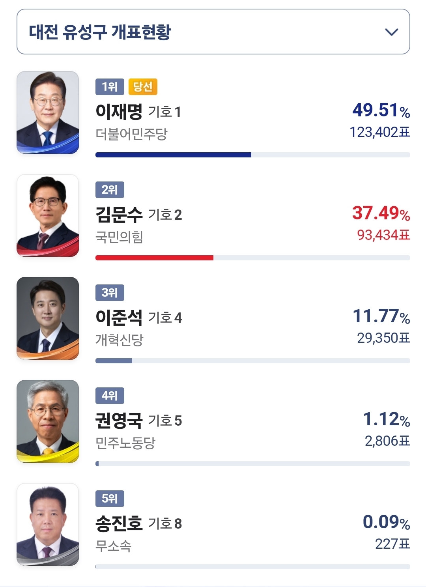Click the 개혁신당 party label
This screenshot has width=426, height=587.
120,340
